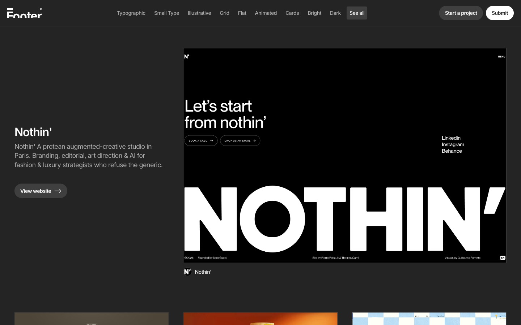This screenshot has height=325, width=521.
Task: Open the Footer logo home link
Action: pyautogui.click(x=25, y=13)
